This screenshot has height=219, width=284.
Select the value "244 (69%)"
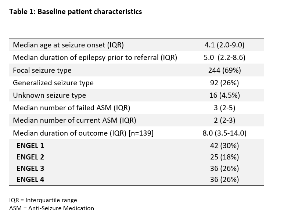224,70
